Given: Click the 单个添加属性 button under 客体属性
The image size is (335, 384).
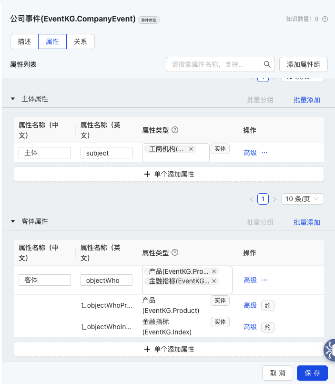Looking at the screenshot, I should pyautogui.click(x=169, y=349).
